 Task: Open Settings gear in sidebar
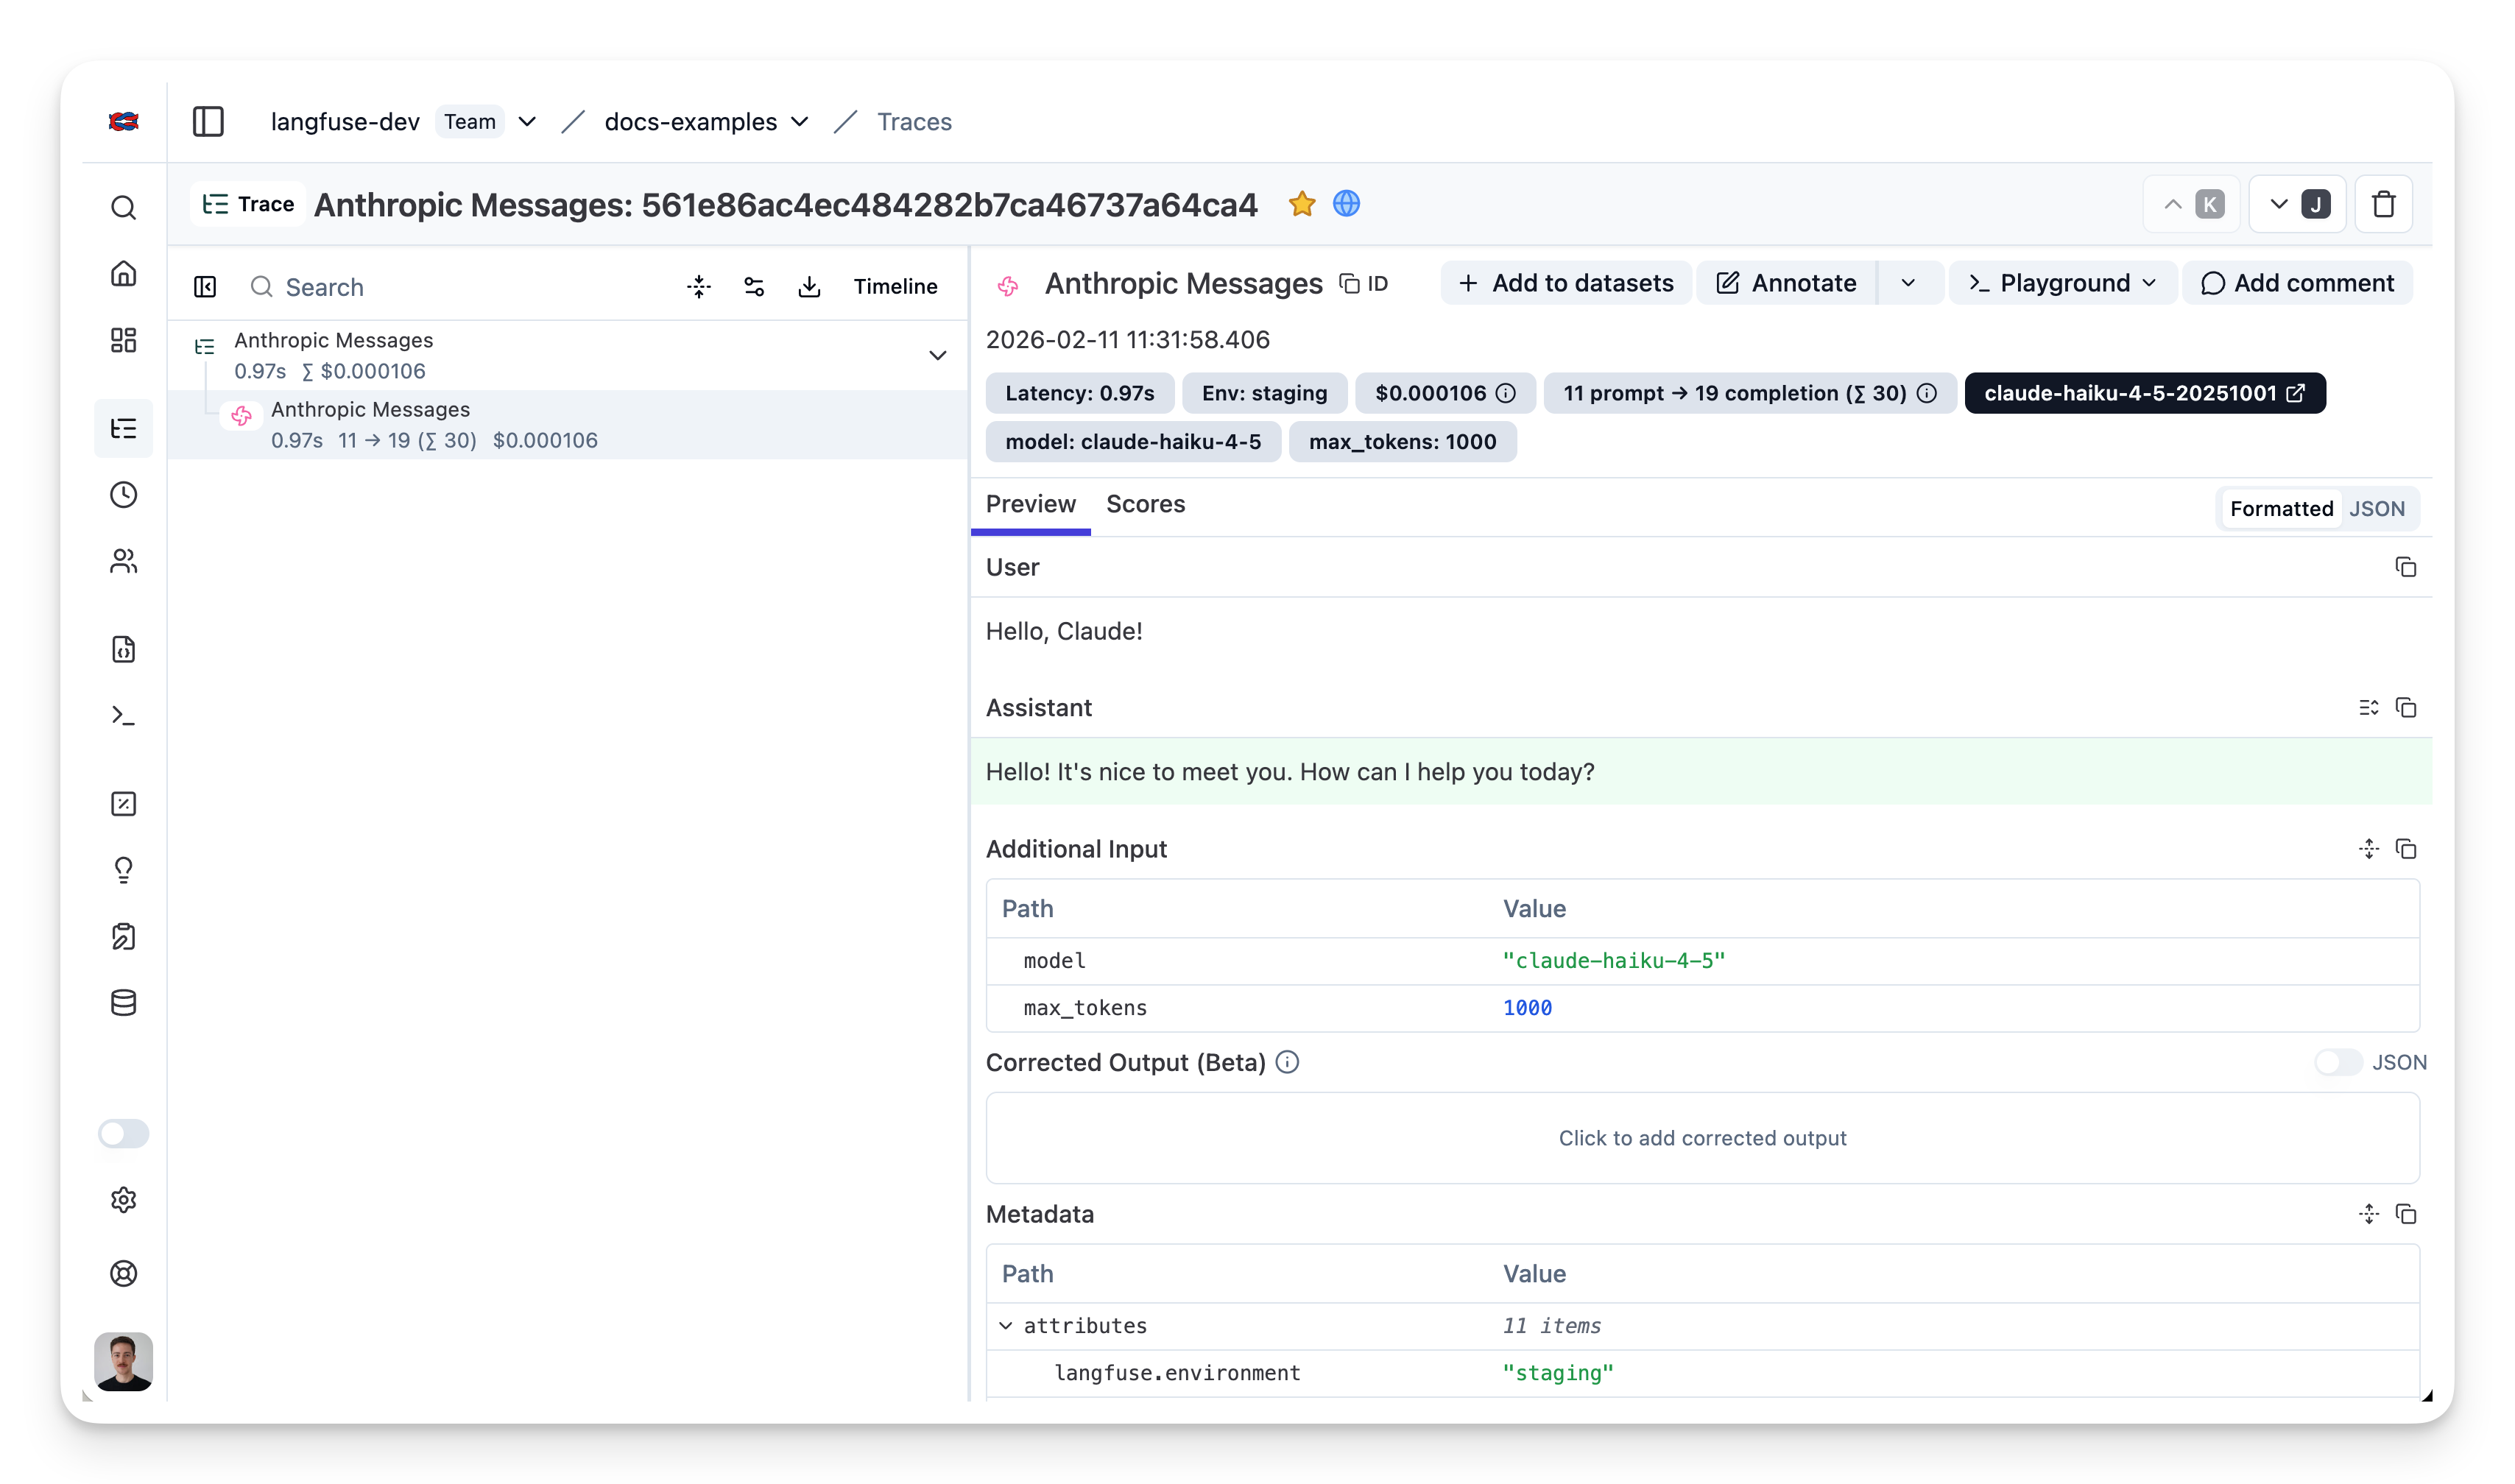[123, 1199]
